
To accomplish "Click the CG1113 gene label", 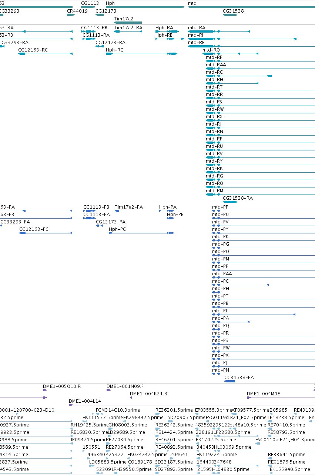I will point(90,3).
